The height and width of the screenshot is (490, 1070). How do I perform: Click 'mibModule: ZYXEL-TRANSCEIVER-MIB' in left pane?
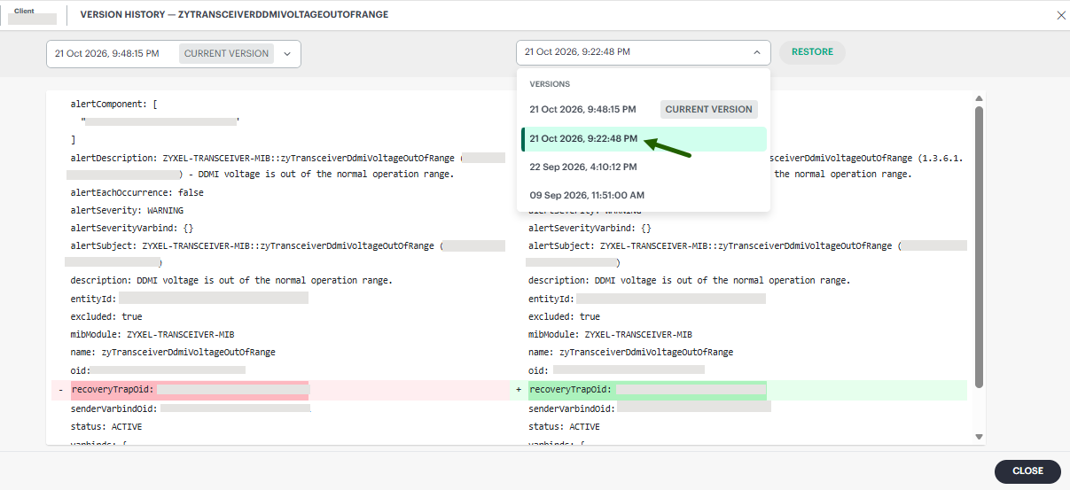[x=152, y=335]
